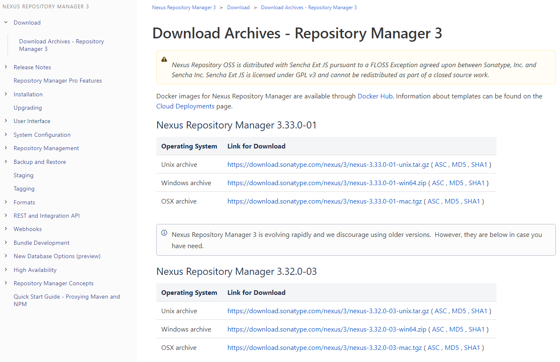560x362 pixels.
Task: Open the Staging sidebar page
Action: pyautogui.click(x=23, y=175)
